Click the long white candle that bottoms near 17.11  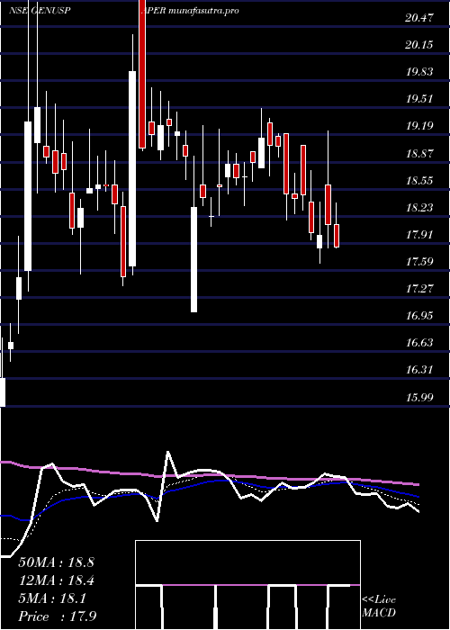point(193,259)
